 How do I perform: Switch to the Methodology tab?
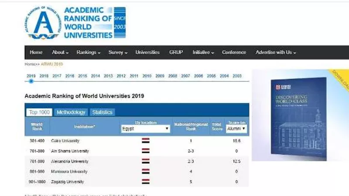click(x=71, y=112)
